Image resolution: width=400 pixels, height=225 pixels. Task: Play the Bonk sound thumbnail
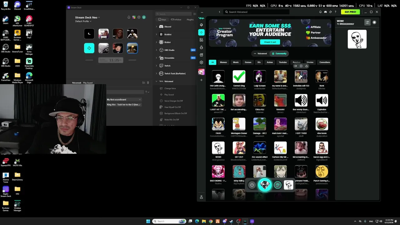tap(322, 77)
